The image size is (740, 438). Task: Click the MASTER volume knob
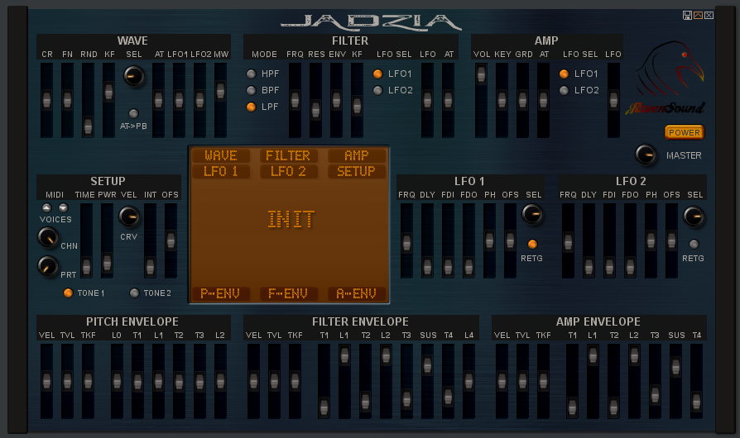646,155
